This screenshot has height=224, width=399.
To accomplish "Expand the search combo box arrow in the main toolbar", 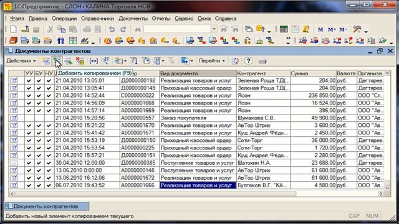I will (x=214, y=29).
